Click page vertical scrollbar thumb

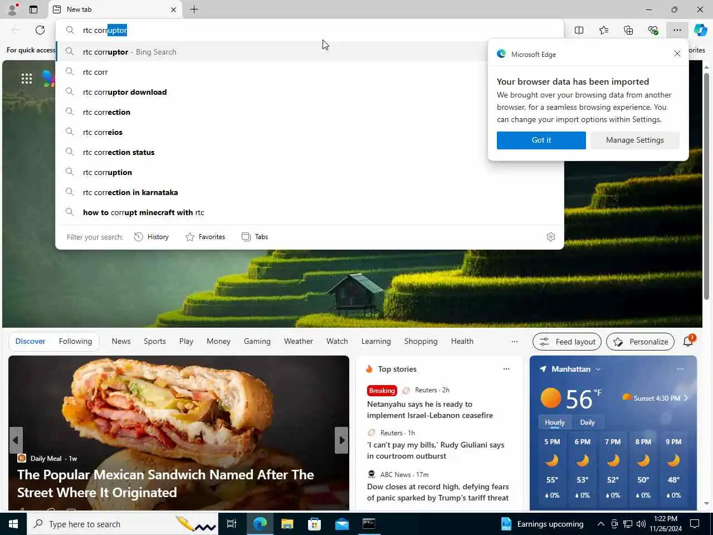click(706, 187)
